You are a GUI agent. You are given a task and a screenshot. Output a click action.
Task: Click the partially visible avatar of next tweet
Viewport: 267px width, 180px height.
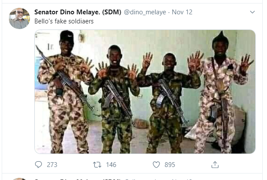[19, 178]
